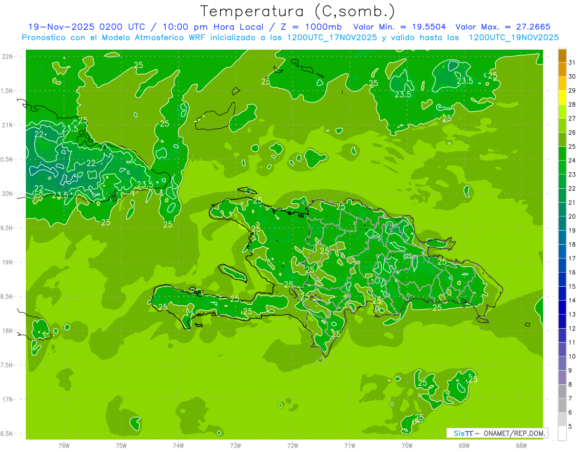Image resolution: width=585 pixels, height=452 pixels.
Task: Click the "22" colorbar scale label
Action: coord(572,189)
